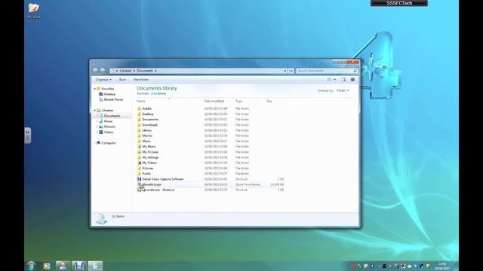
Task: Click the Computer icon in navigation pane
Action: click(x=99, y=143)
